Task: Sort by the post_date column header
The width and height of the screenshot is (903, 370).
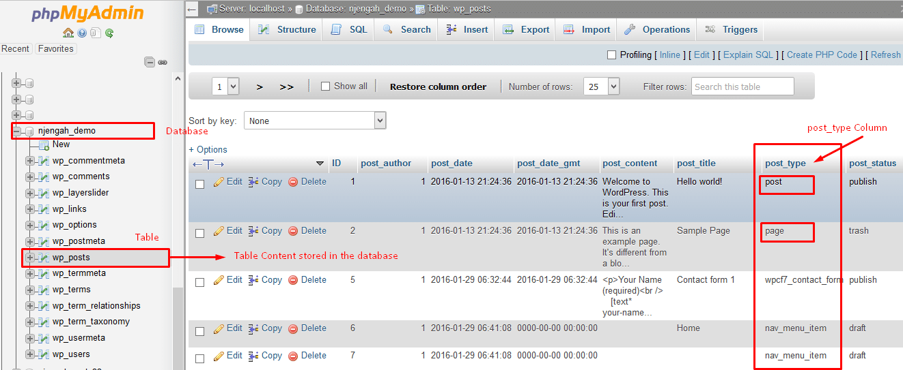Action: [451, 163]
